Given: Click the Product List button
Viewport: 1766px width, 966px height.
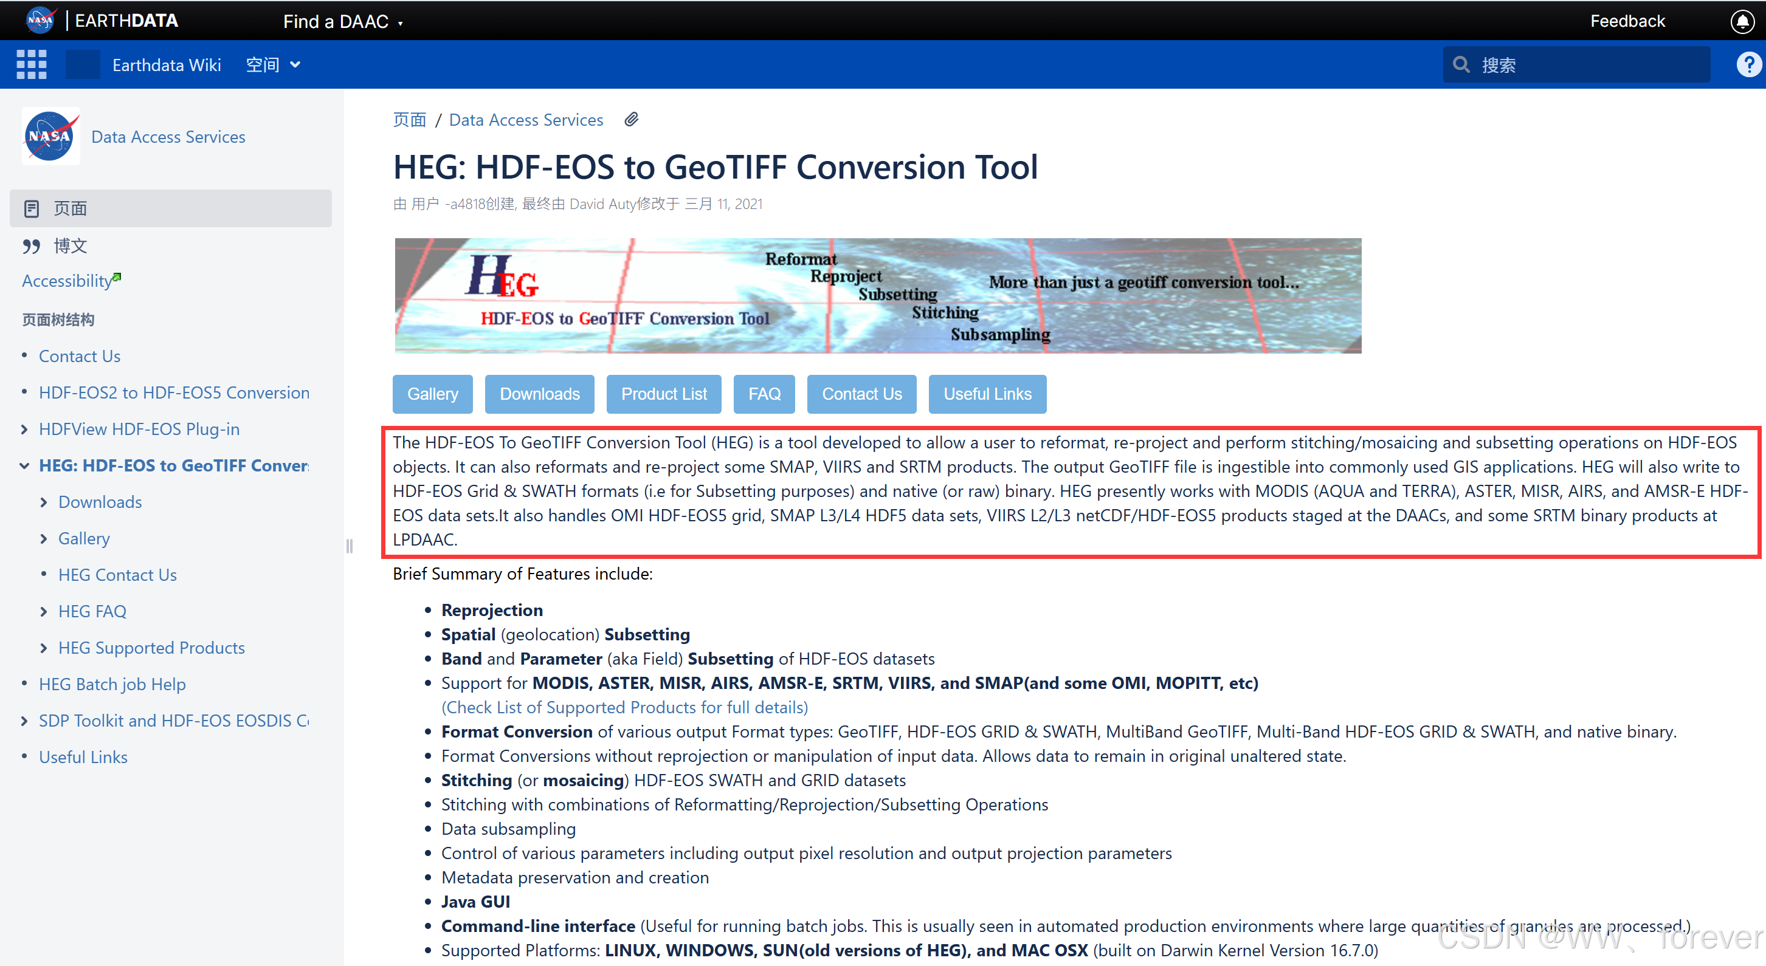Looking at the screenshot, I should click(x=663, y=394).
